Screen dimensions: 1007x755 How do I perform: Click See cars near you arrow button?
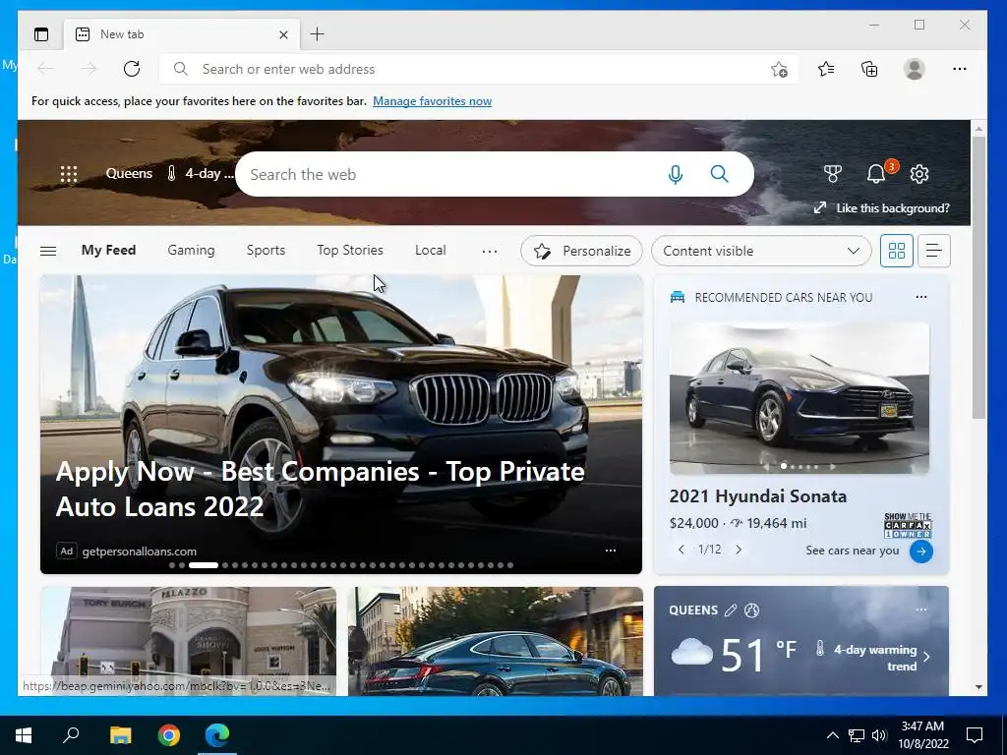[x=920, y=551]
